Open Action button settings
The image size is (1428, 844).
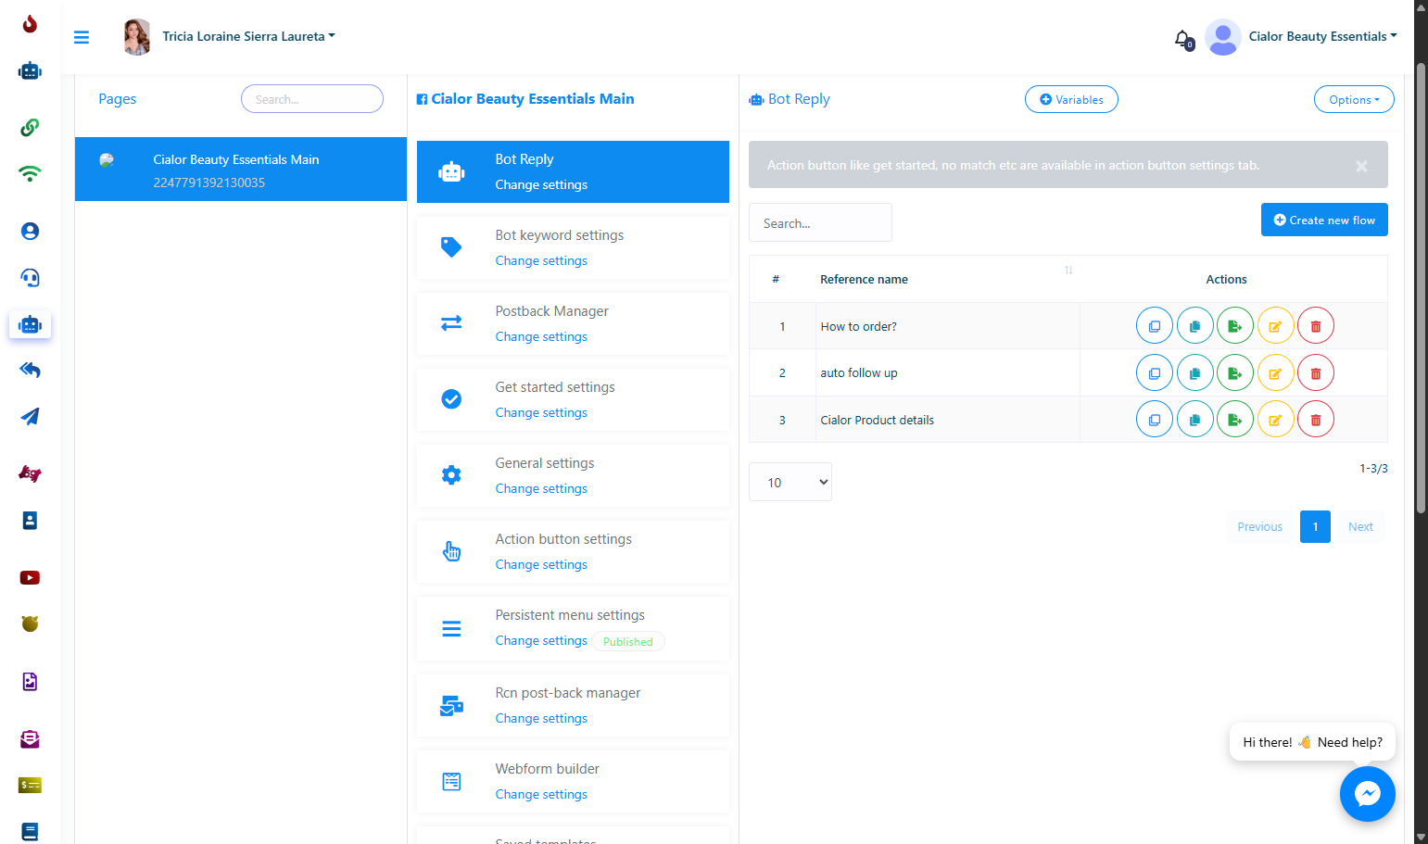573,551
